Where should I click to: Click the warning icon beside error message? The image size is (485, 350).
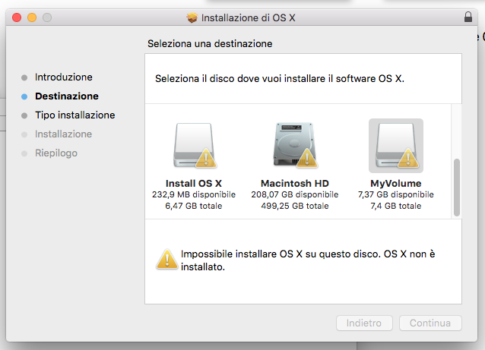167,259
